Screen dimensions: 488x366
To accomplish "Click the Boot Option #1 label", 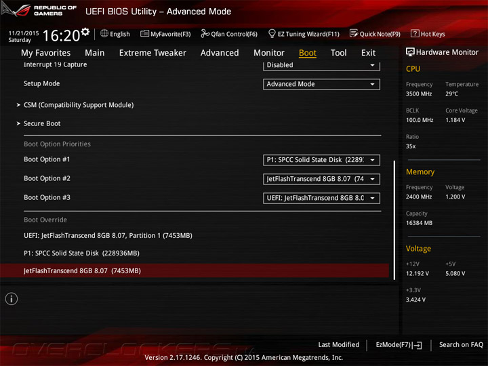I will tap(47, 159).
